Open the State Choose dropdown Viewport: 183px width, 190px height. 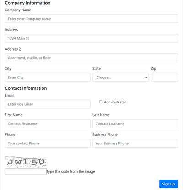click(121, 77)
